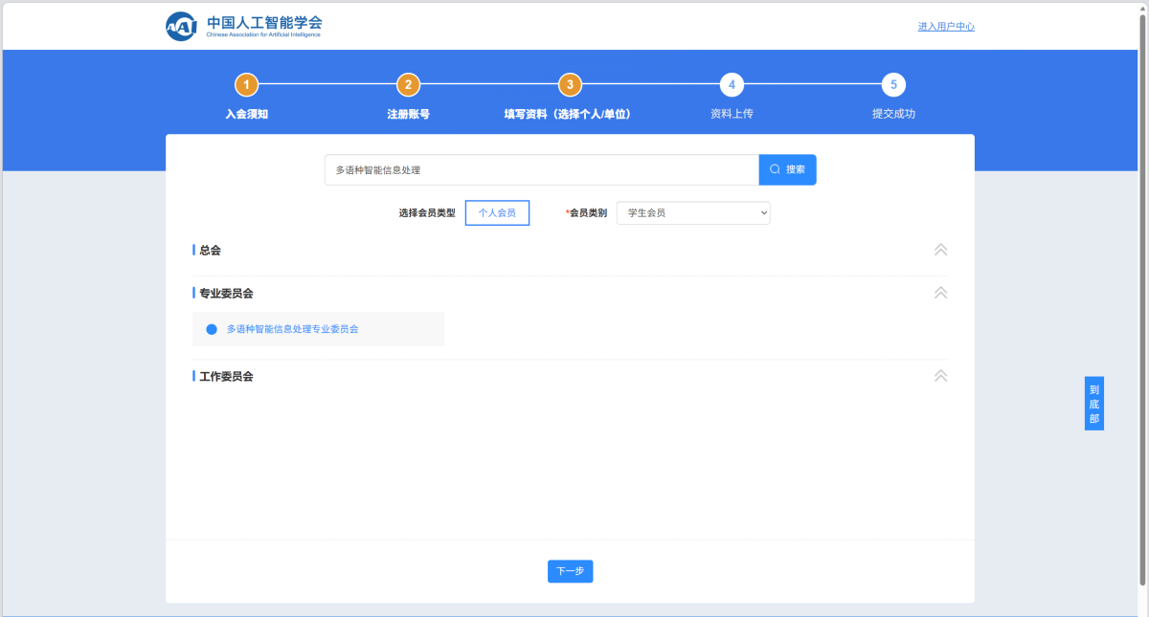Select step 2 circle 注册账号
The height and width of the screenshot is (617, 1149).
point(408,85)
